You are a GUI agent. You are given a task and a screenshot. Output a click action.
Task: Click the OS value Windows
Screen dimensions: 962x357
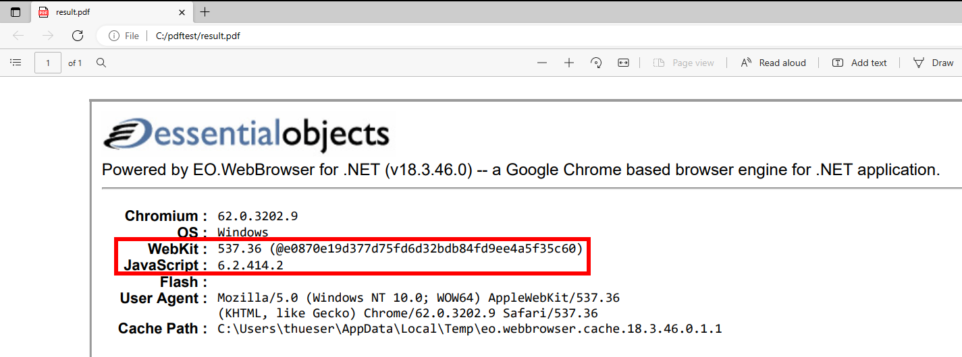coord(242,232)
